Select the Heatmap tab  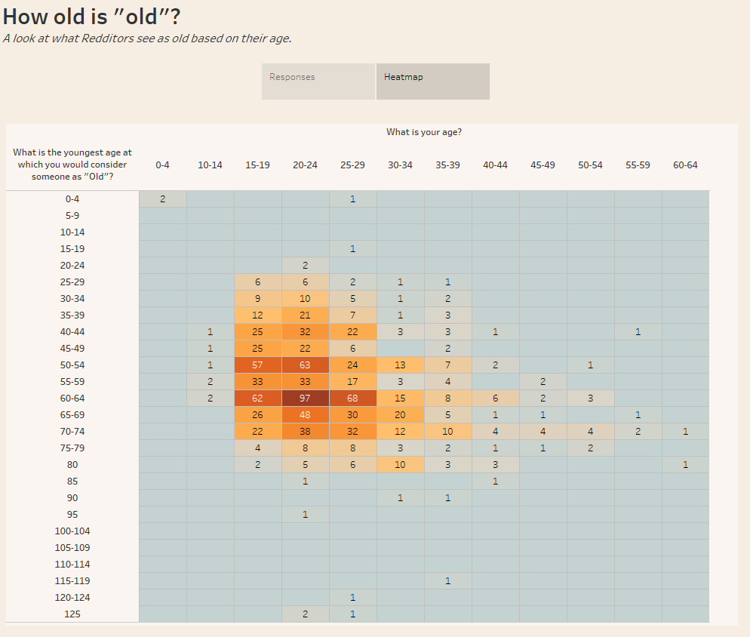tap(432, 81)
